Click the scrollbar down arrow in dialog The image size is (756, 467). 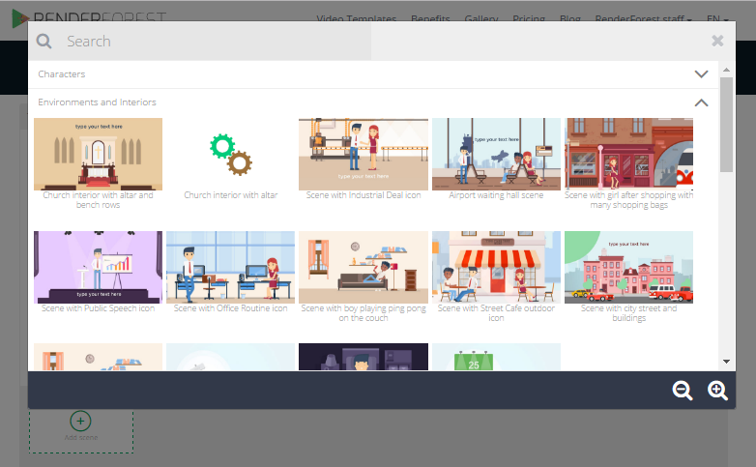click(x=726, y=362)
